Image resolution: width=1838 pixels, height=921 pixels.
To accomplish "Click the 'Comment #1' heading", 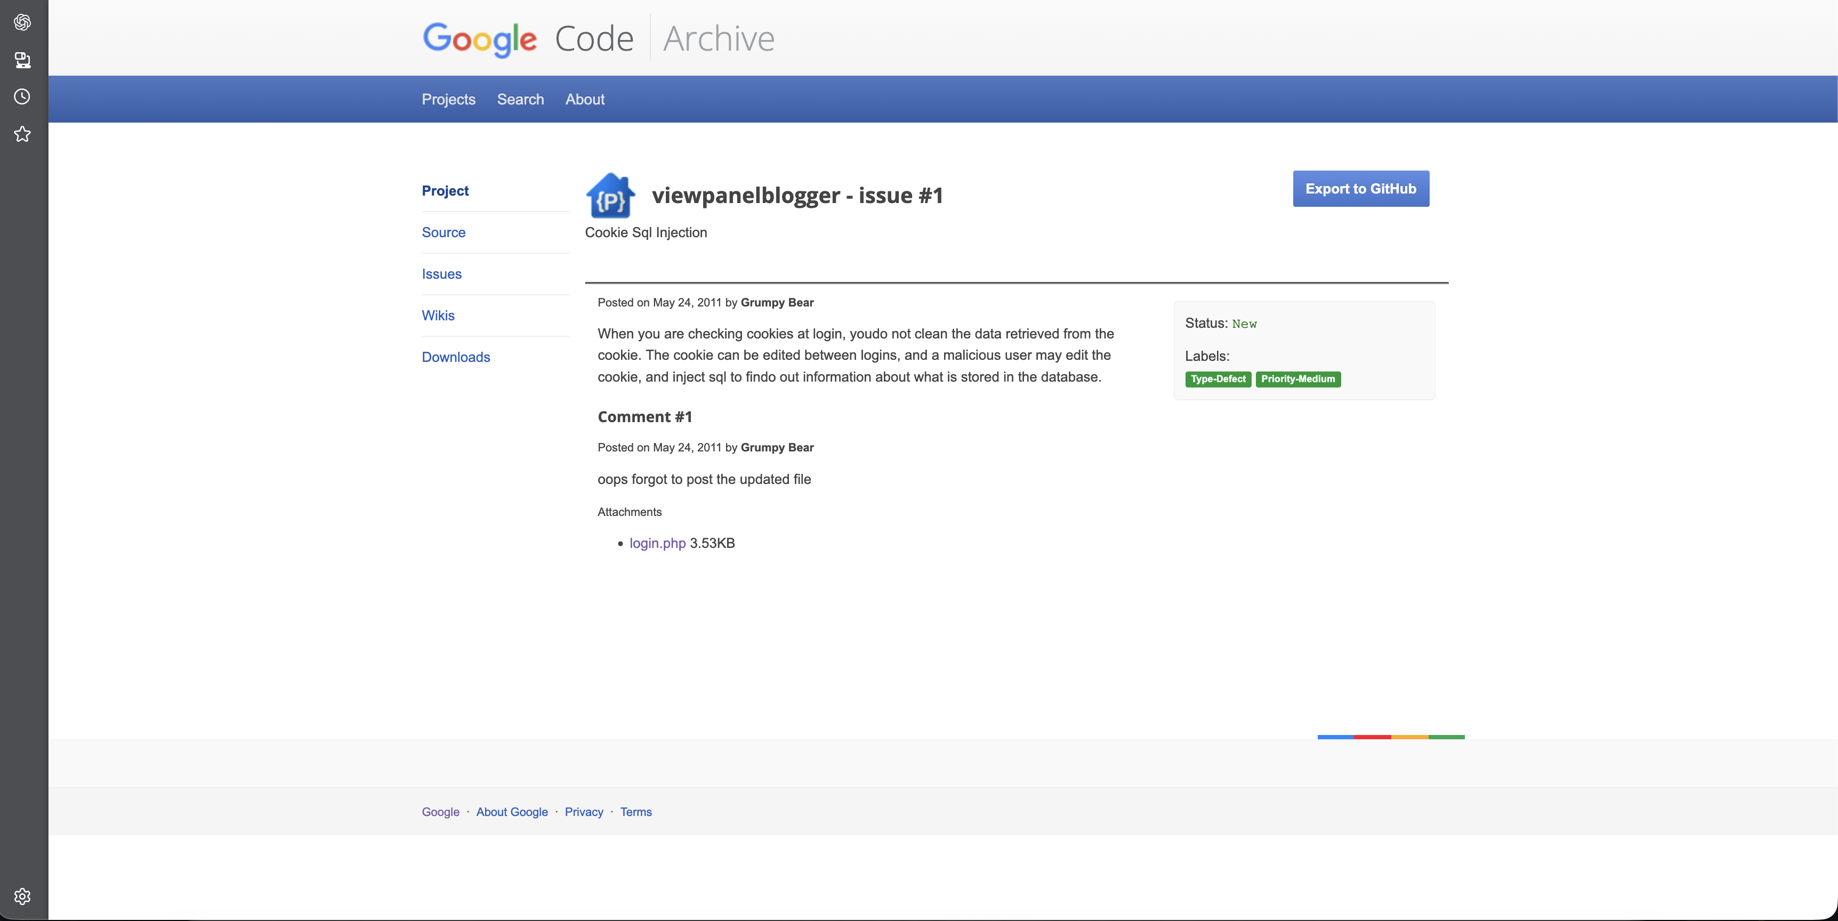I will click(644, 417).
